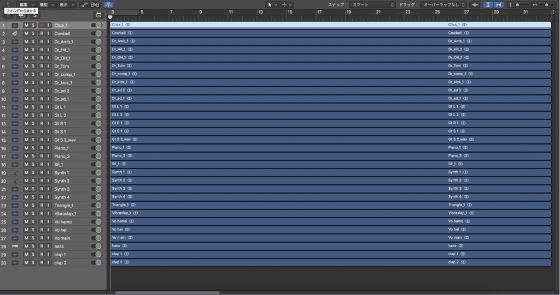Click the Cowbell track icon
This screenshot has height=295, width=560.
[x=15, y=33]
